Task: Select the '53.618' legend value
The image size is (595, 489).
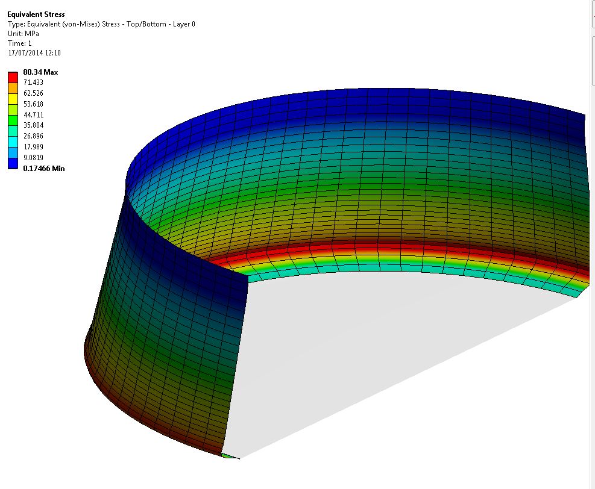Action: click(x=33, y=104)
